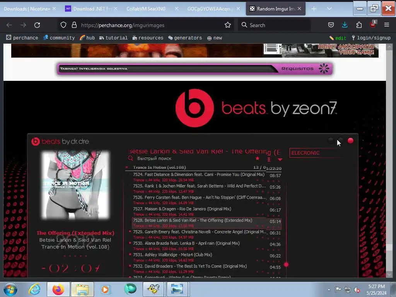The image size is (396, 297).
Task: Open the login/signup link
Action: click(x=371, y=38)
